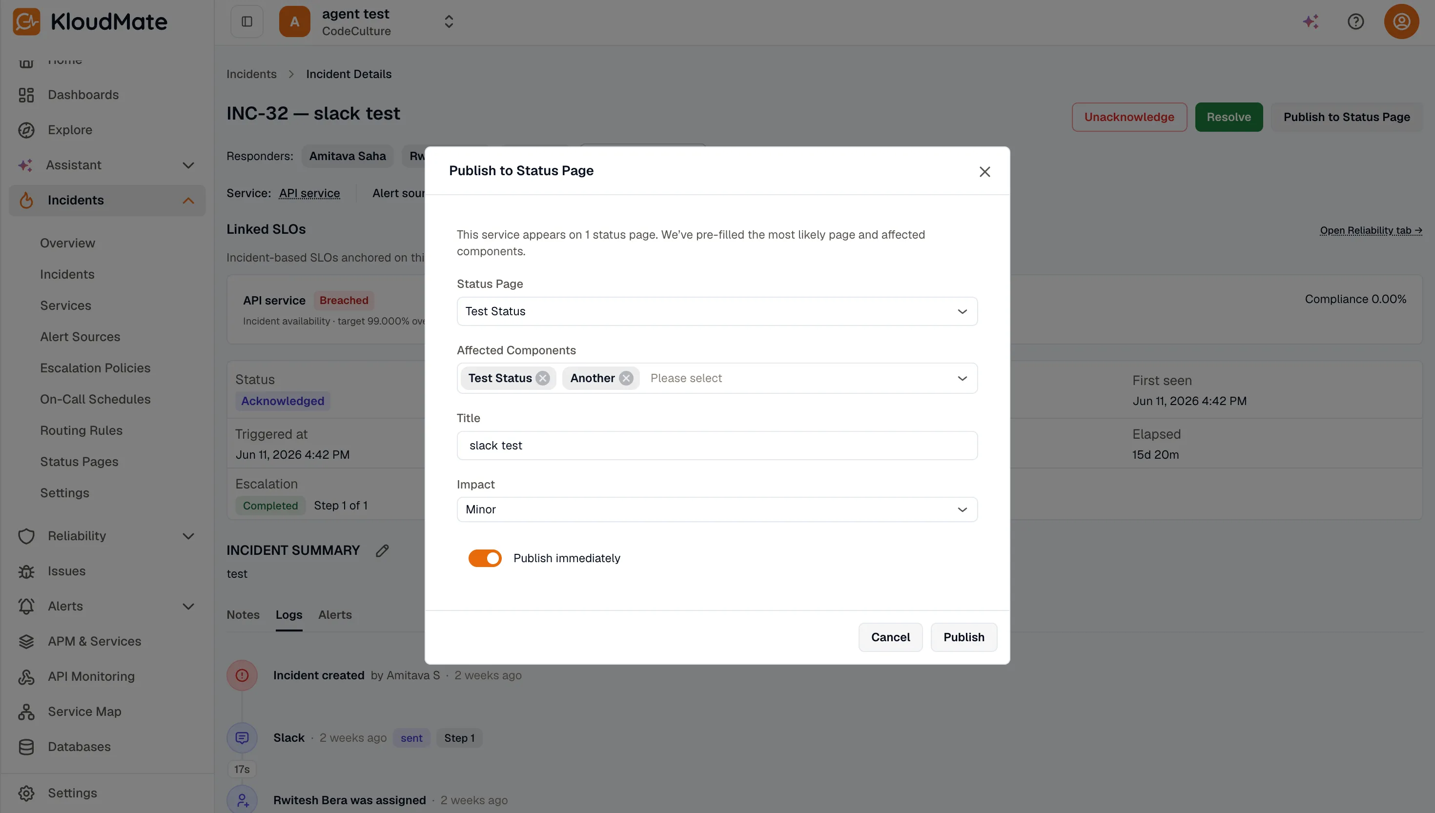
Task: Switch to the Notes tab
Action: 243,615
